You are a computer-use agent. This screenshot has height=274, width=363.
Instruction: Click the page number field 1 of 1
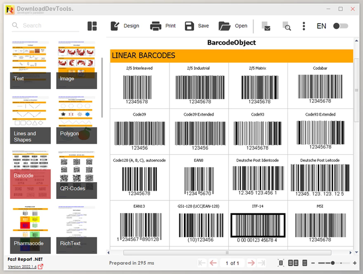point(232,263)
